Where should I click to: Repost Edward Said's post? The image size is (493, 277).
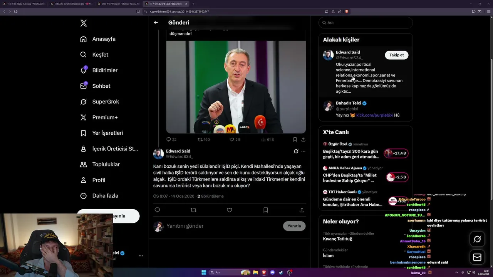[x=193, y=210]
